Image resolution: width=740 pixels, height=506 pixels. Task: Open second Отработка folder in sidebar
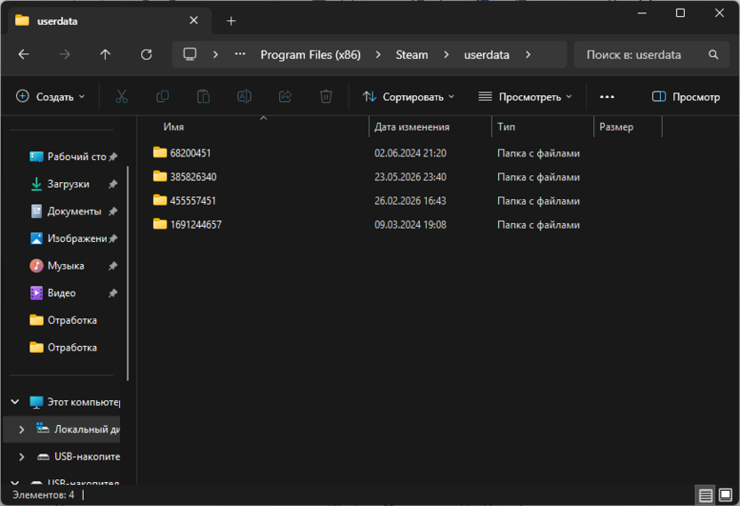pos(63,348)
